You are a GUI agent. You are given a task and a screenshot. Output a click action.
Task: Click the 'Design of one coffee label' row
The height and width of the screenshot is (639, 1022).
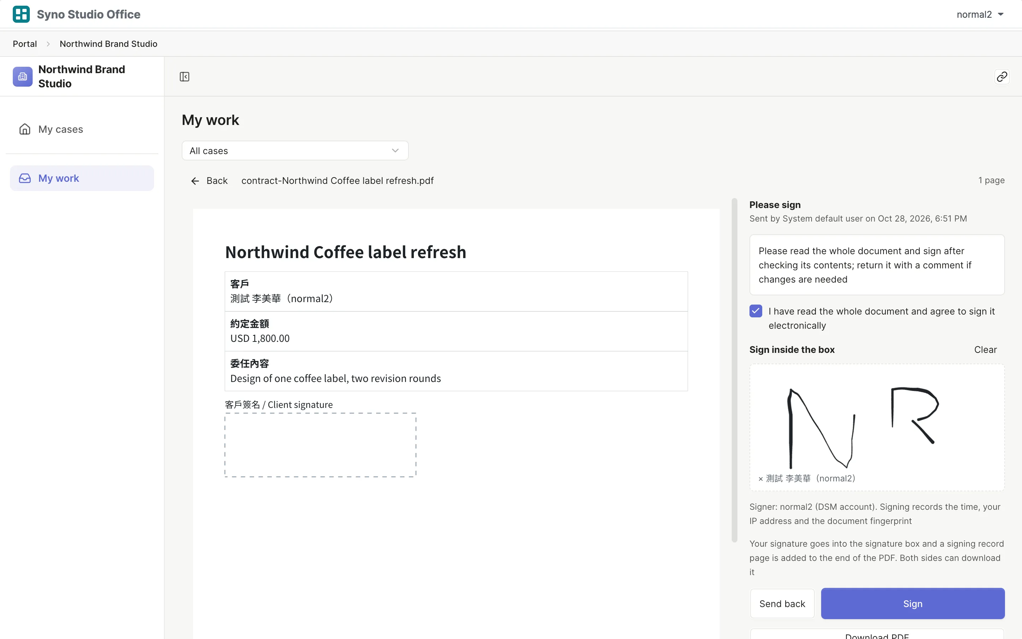456,371
